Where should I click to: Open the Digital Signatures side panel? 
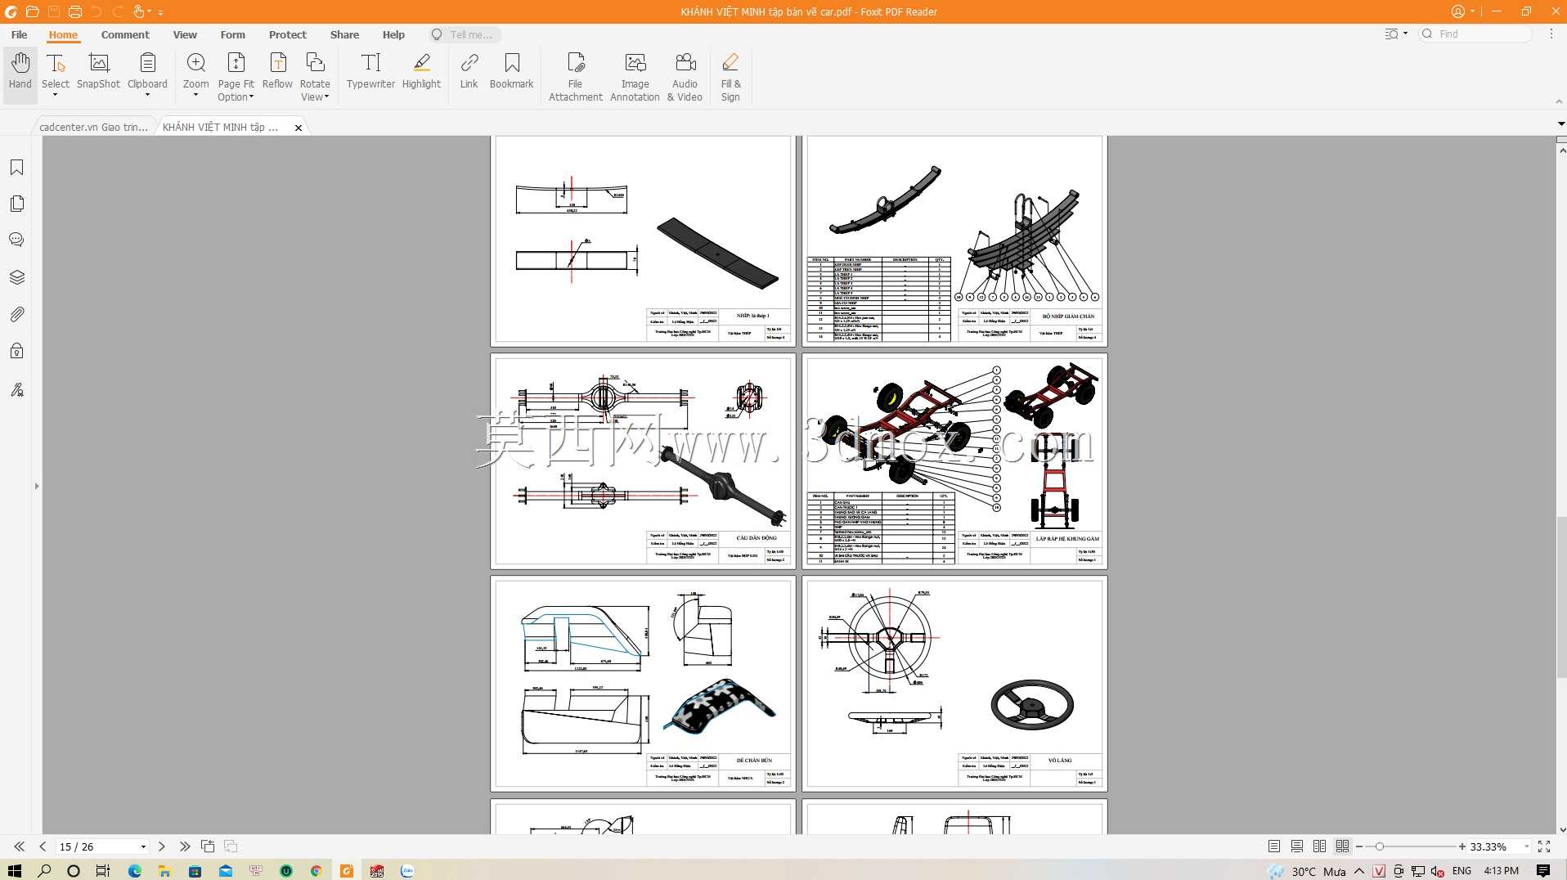point(16,389)
